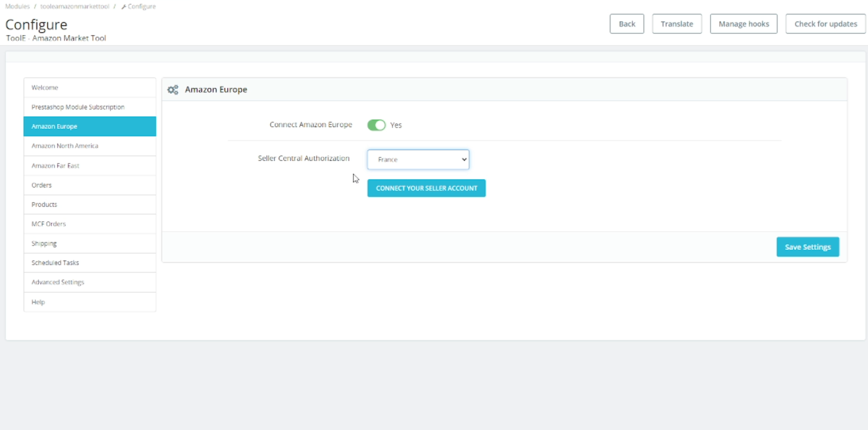Viewport: 868px width, 430px height.
Task: Open Advanced Settings tab
Action: [x=90, y=282]
